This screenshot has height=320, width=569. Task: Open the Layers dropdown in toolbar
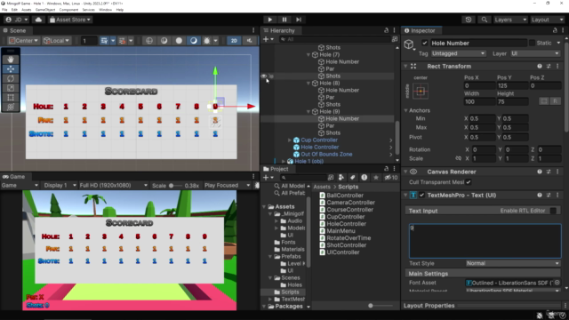(x=510, y=20)
